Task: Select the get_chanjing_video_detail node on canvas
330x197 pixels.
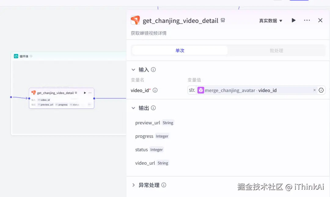Action: [x=61, y=98]
